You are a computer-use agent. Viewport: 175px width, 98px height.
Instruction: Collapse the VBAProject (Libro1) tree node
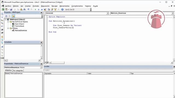click(5, 19)
